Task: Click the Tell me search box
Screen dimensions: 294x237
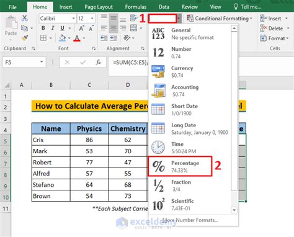Action: 247,7
